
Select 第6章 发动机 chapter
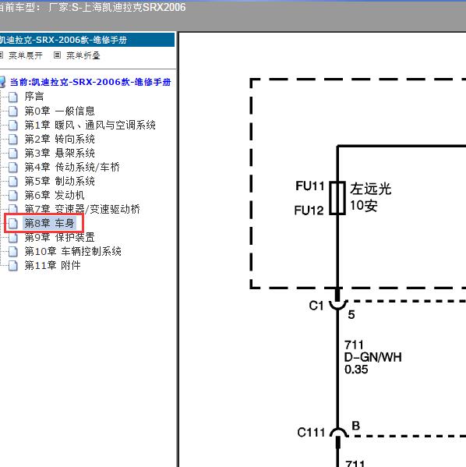click(x=55, y=195)
